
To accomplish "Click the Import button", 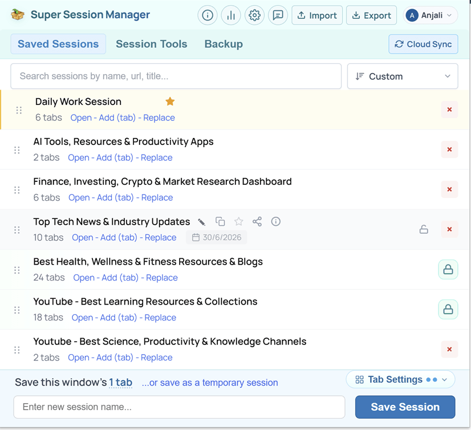I will [317, 15].
